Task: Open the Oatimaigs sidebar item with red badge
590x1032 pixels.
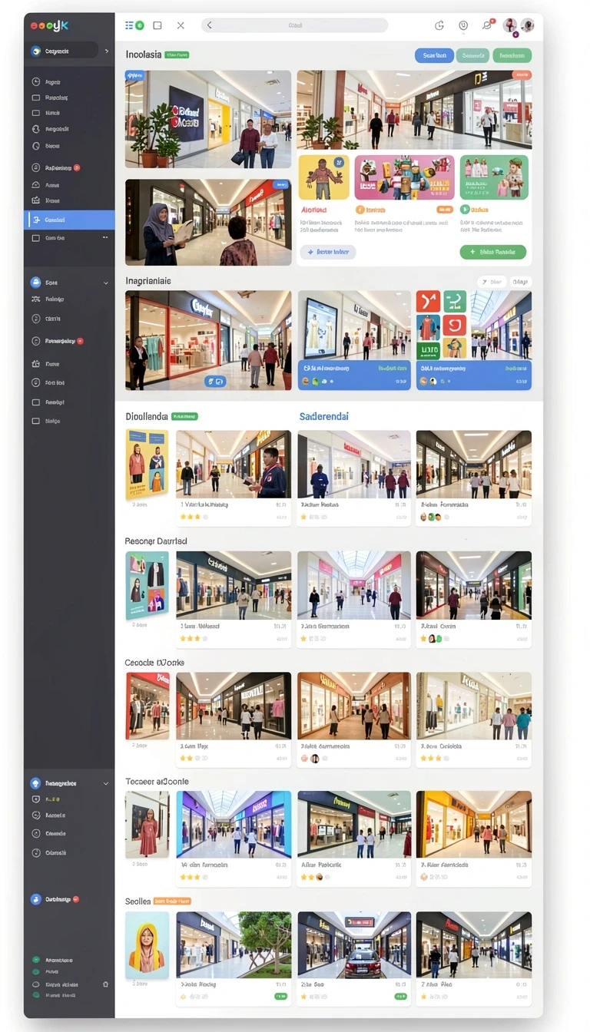Action: coord(56,899)
